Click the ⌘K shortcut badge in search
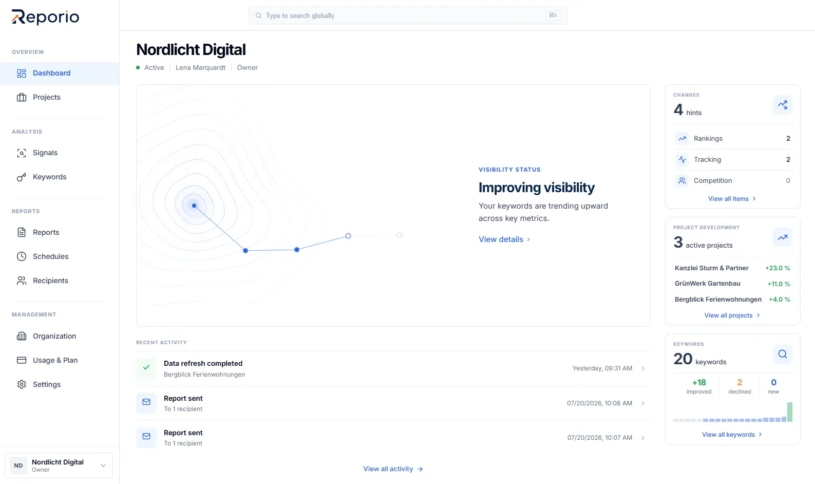The width and height of the screenshot is (815, 484). point(553,16)
